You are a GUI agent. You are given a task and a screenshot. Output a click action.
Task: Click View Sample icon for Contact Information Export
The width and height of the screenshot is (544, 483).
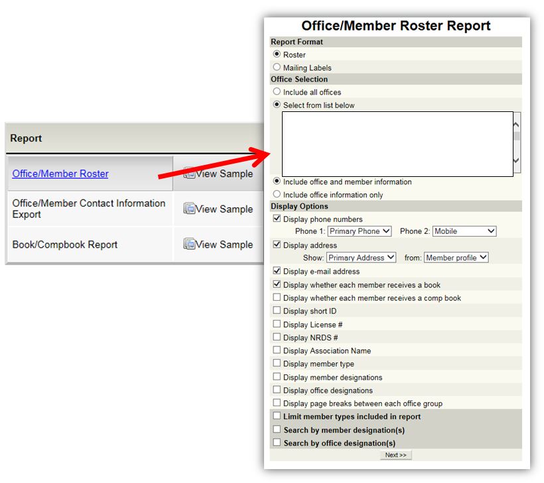click(189, 208)
